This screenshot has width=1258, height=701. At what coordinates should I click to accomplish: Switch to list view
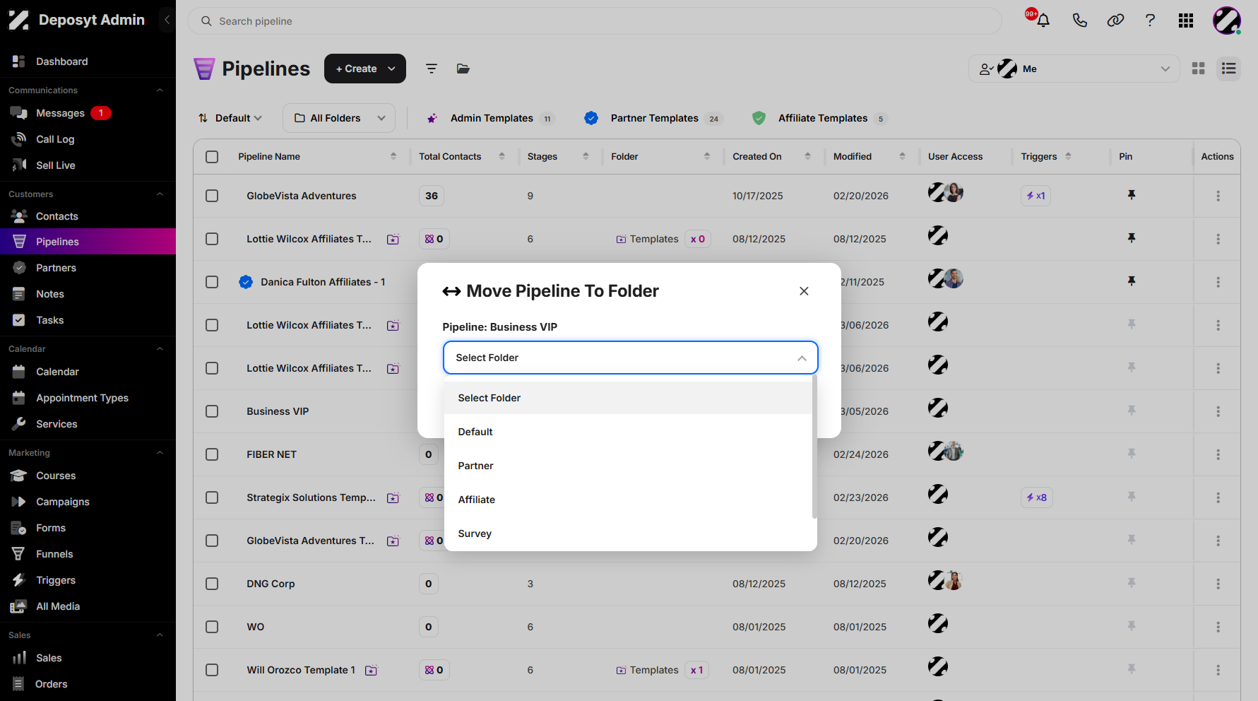(1229, 69)
